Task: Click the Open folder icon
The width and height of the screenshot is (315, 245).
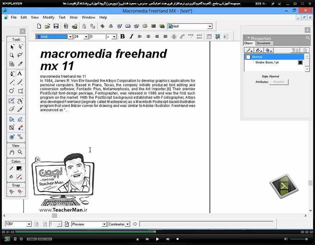Action: (47, 26)
